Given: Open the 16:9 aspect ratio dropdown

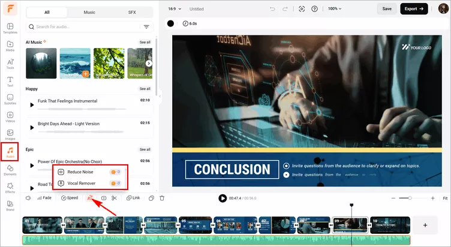Looking at the screenshot, I should pos(175,9).
